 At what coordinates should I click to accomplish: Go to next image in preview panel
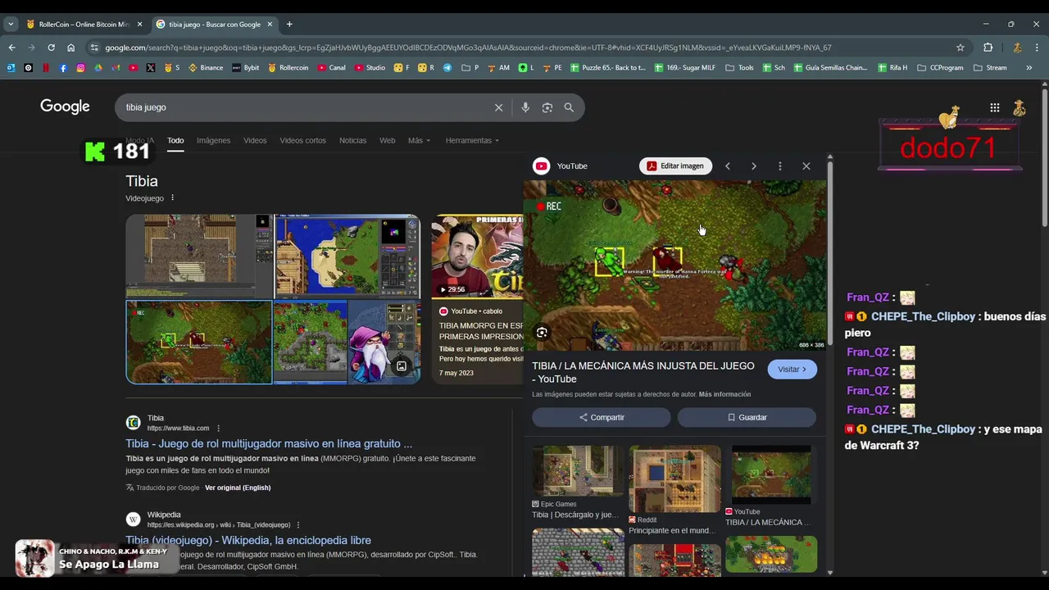754,166
